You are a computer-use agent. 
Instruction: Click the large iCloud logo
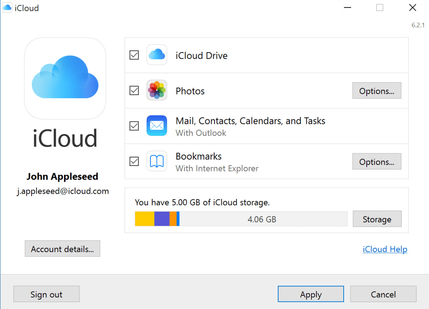click(x=65, y=78)
